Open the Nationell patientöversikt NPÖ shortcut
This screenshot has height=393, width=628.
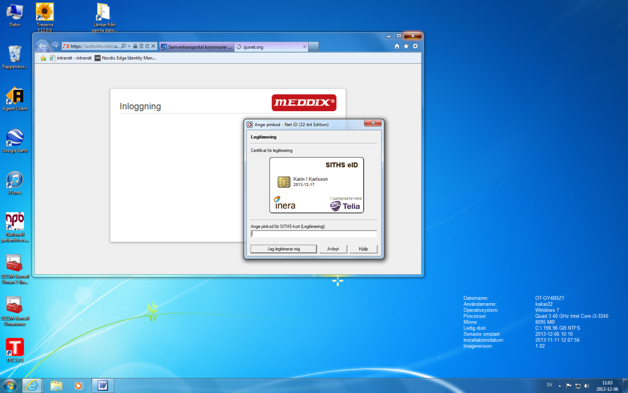tap(15, 227)
